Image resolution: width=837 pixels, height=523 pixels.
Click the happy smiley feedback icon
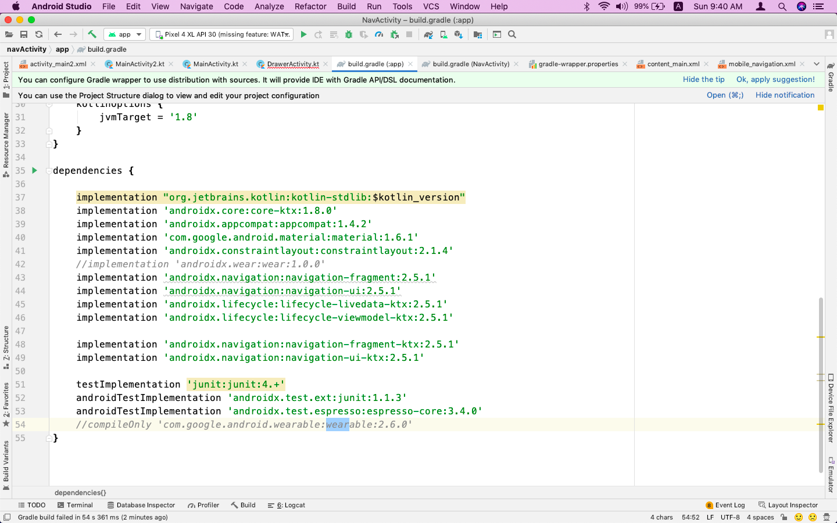(x=799, y=517)
